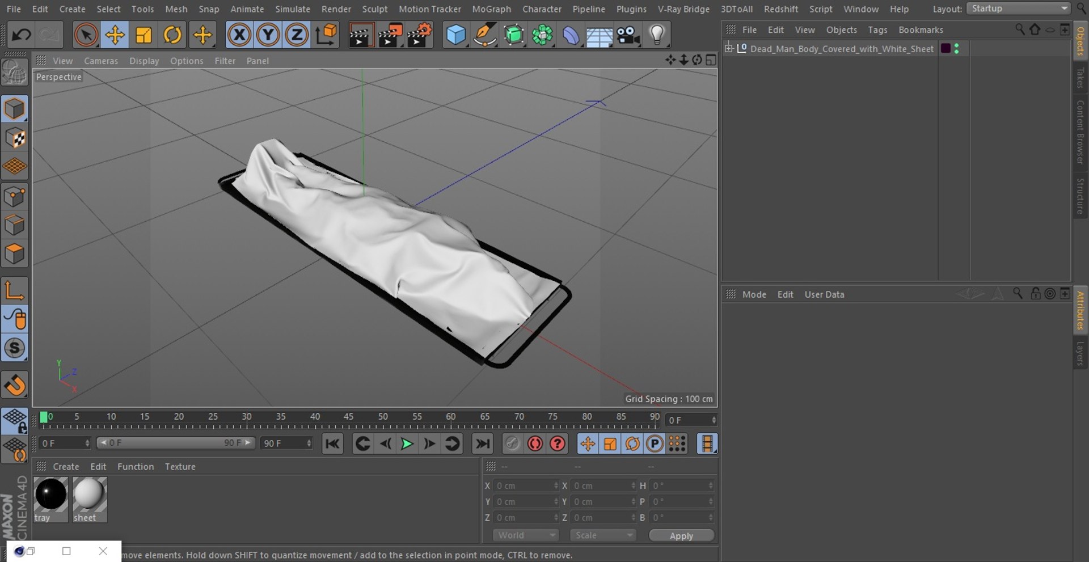
Task: Open Edit Render Settings
Action: (419, 35)
